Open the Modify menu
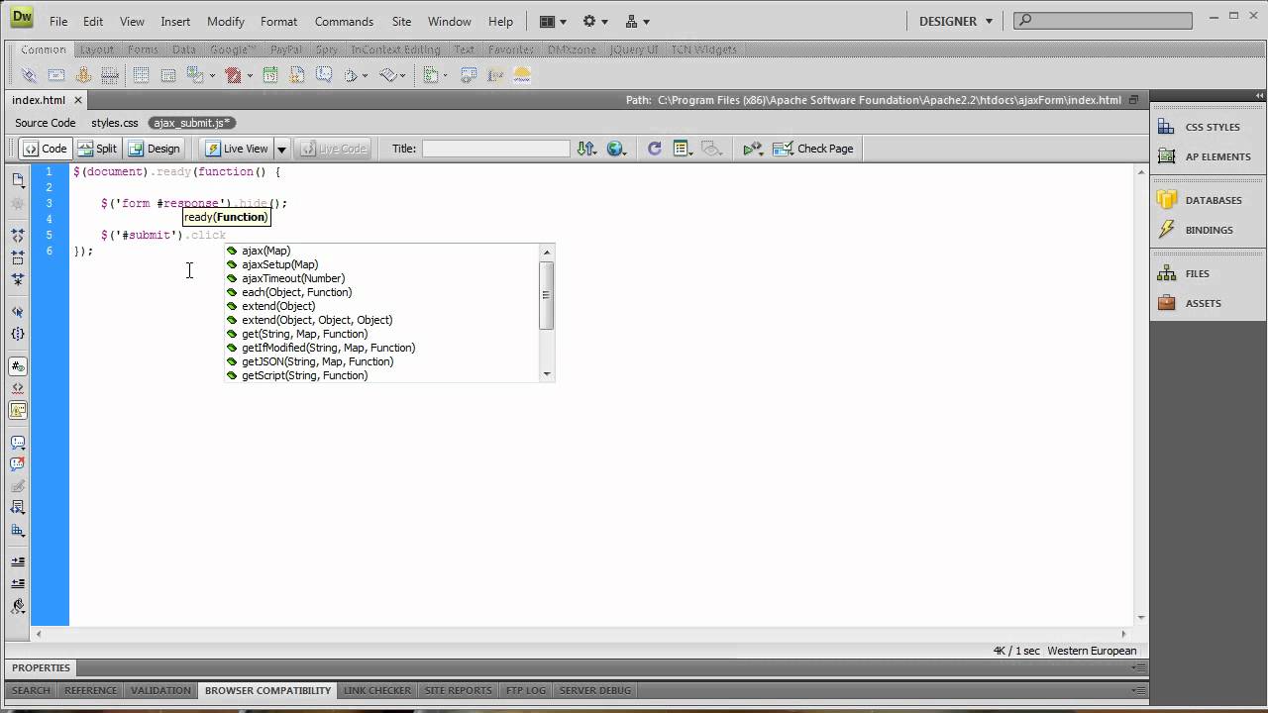1268x713 pixels. point(226,21)
